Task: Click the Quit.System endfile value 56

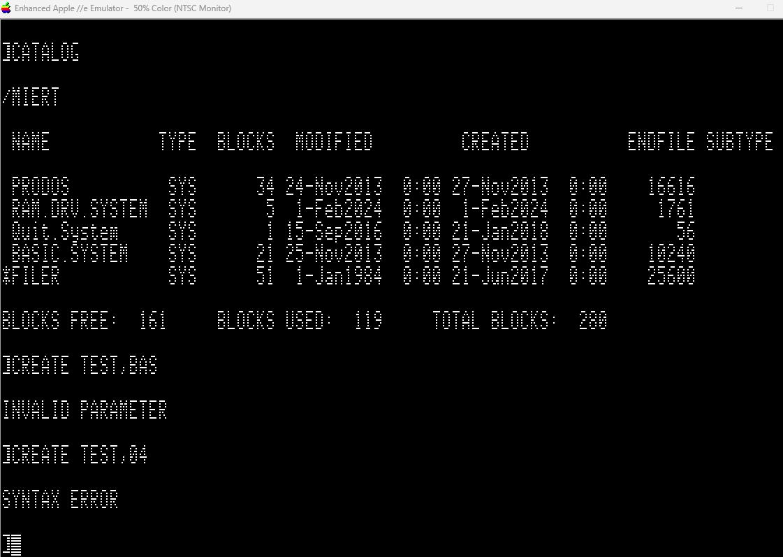Action: [686, 231]
